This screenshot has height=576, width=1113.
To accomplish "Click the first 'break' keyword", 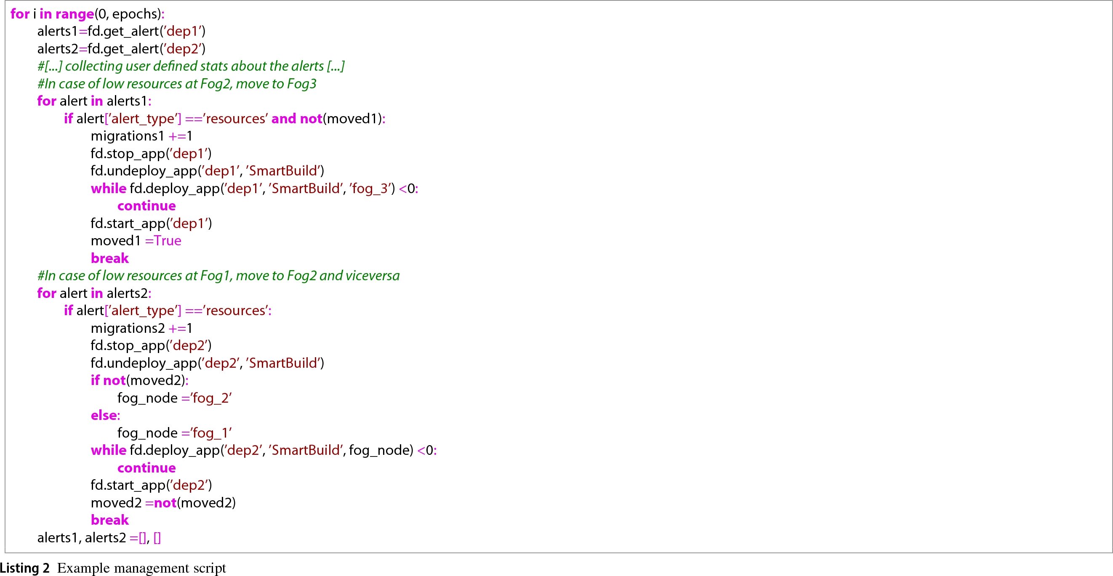I will pos(110,258).
